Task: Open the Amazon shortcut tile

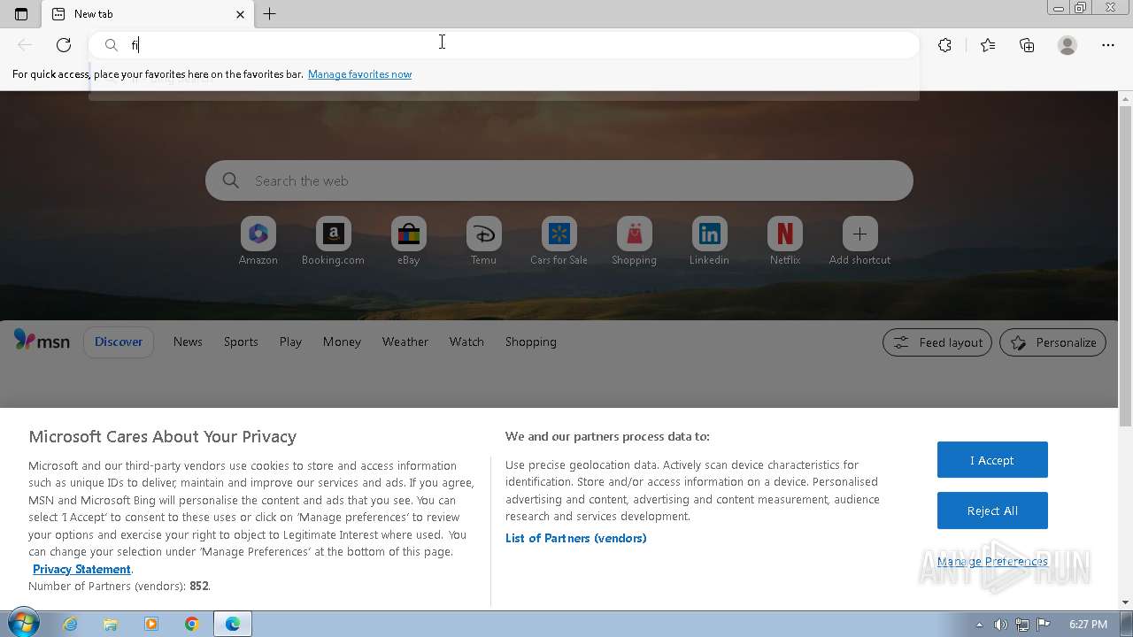Action: point(258,241)
